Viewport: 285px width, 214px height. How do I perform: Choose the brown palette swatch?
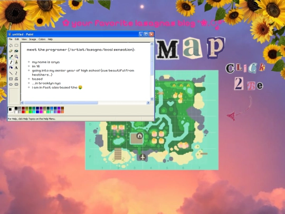(x=62, y=108)
